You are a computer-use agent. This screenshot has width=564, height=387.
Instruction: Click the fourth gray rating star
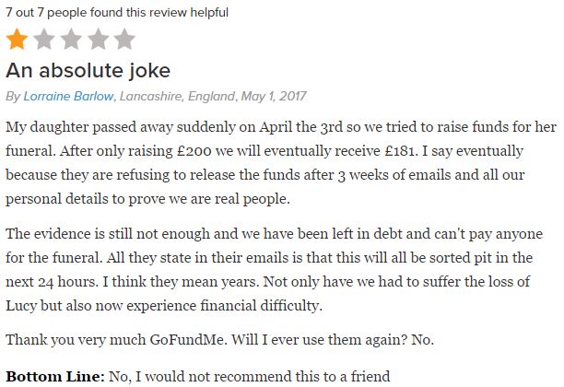(x=98, y=40)
